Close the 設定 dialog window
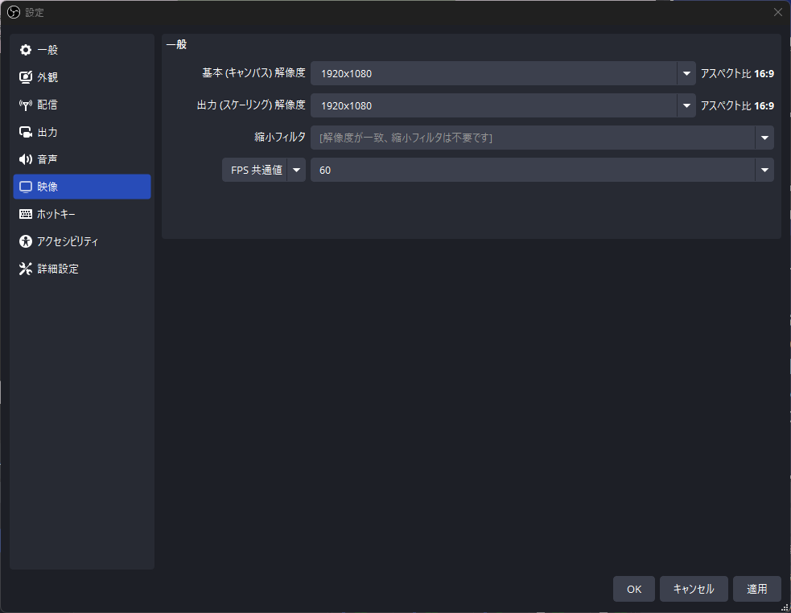 coord(778,12)
